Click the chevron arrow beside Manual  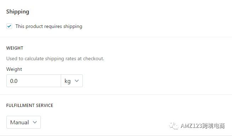35,122
